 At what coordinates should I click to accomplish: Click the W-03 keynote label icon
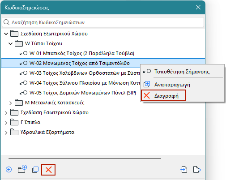pos(23,73)
